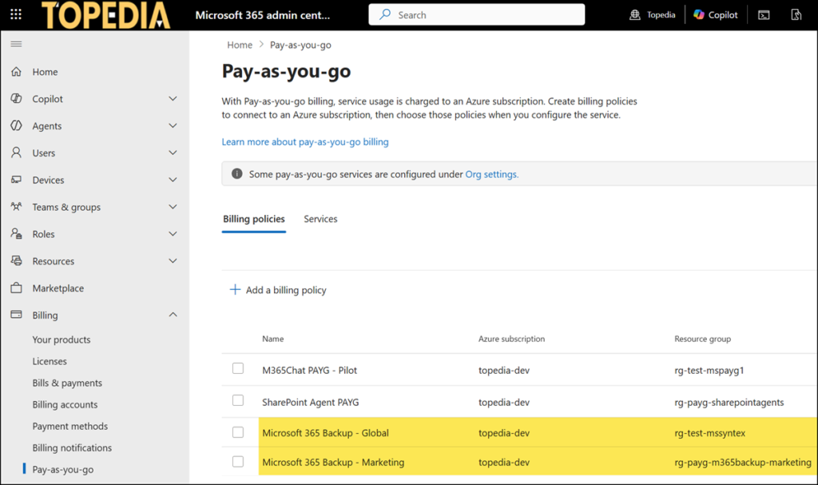Open Pay-as-you-go nav item

click(63, 469)
